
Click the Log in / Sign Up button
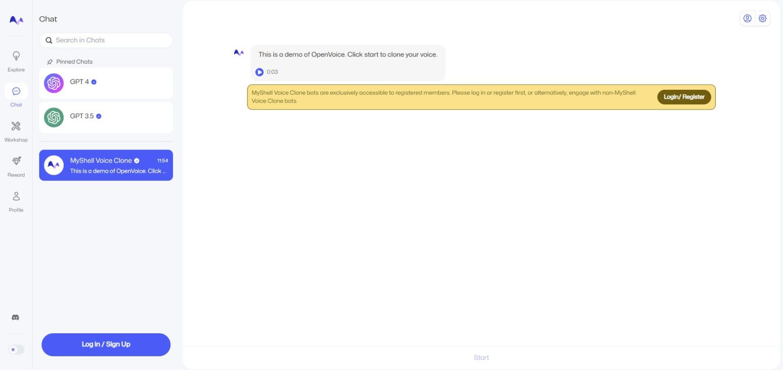[106, 344]
